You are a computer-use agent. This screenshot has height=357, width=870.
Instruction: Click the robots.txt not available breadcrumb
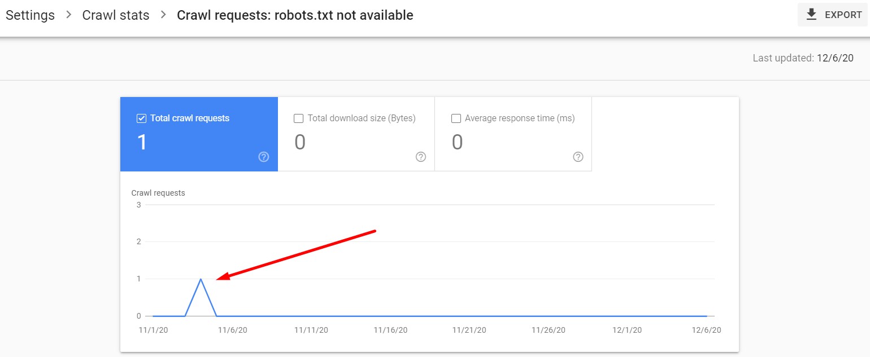[294, 15]
